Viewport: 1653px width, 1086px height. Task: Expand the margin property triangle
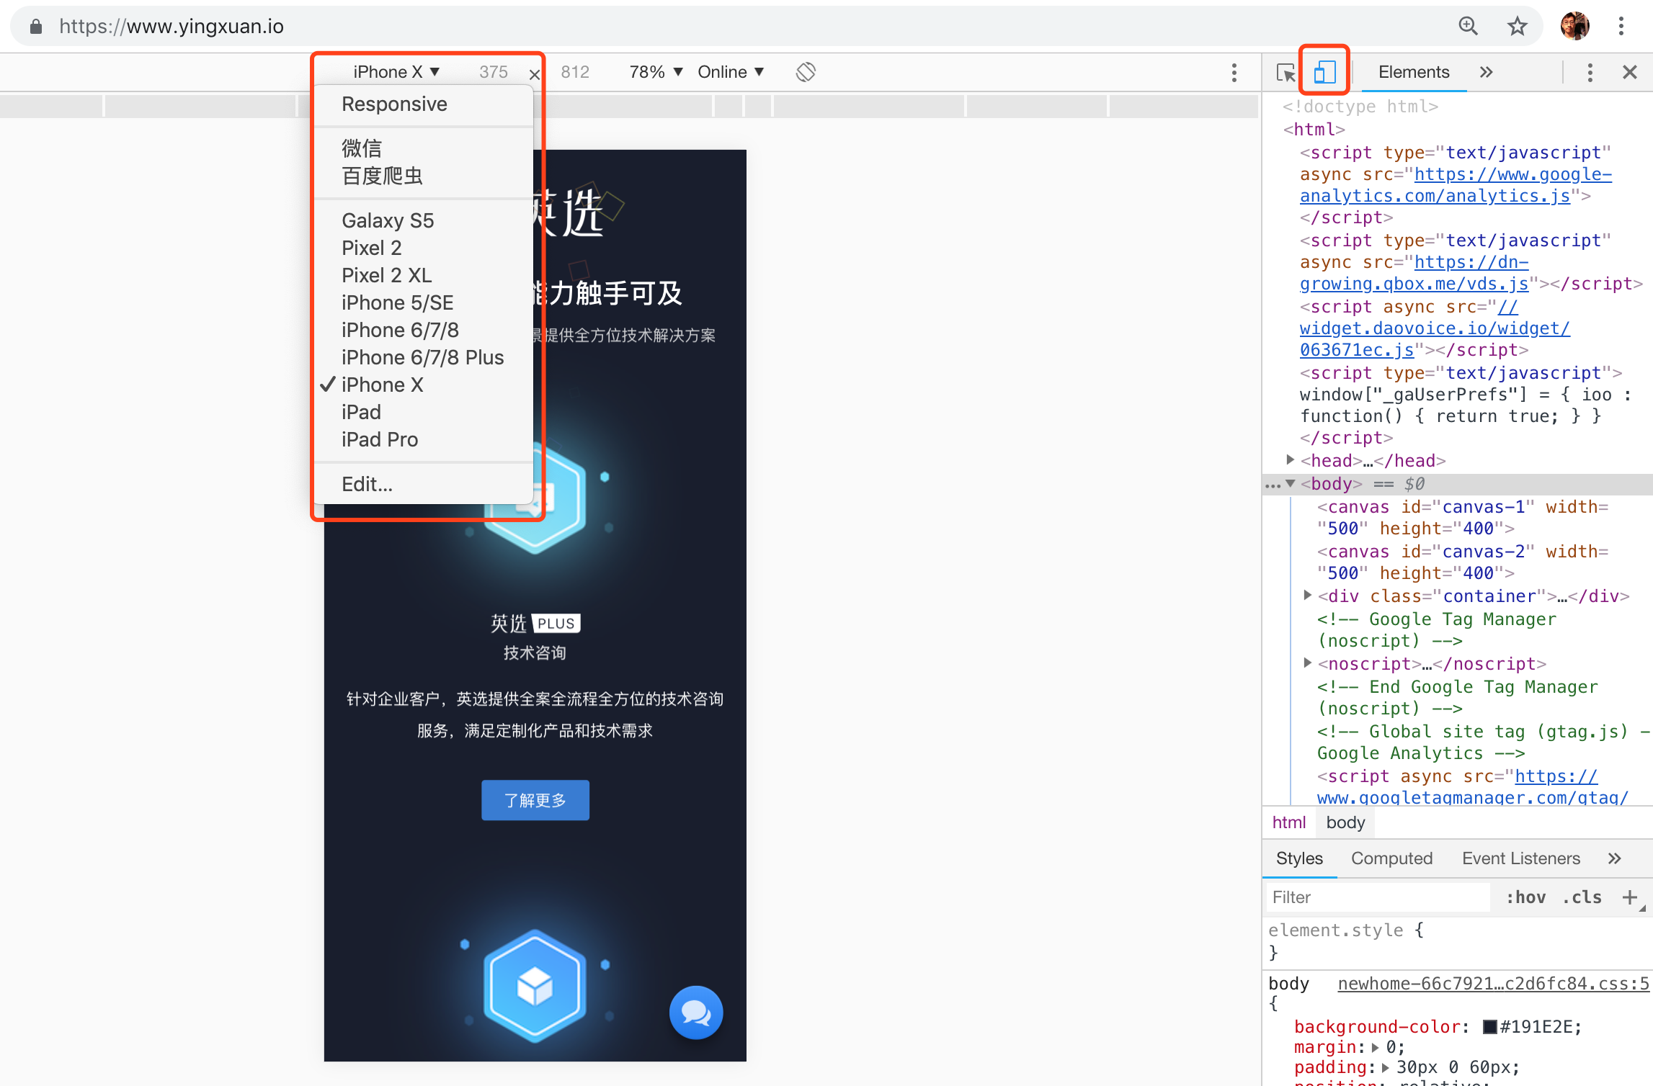1375,1047
